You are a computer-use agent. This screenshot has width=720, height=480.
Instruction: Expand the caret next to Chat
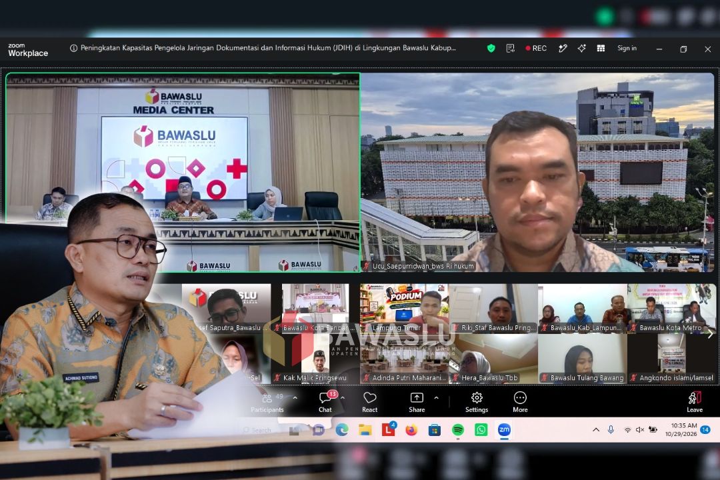coord(343,398)
